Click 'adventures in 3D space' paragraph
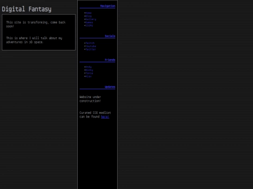The height and width of the screenshot is (189, 253). (34, 40)
